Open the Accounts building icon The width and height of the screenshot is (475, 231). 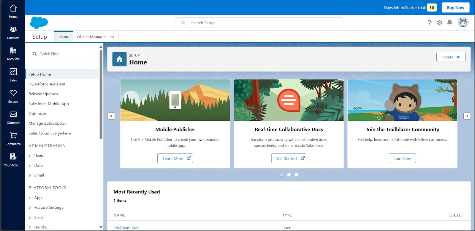tap(13, 51)
